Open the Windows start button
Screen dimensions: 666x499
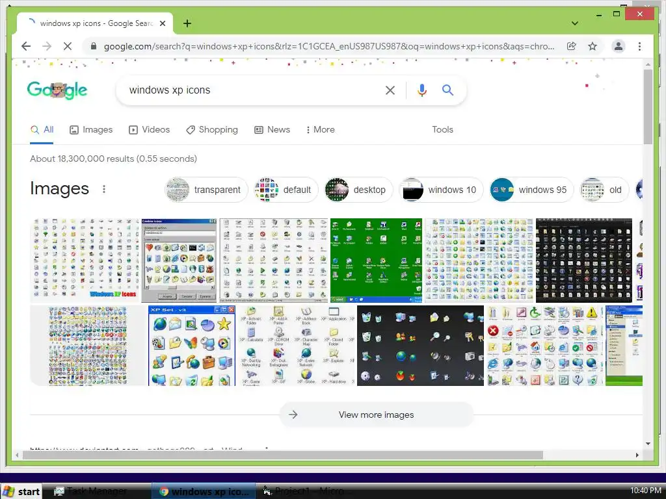21,491
